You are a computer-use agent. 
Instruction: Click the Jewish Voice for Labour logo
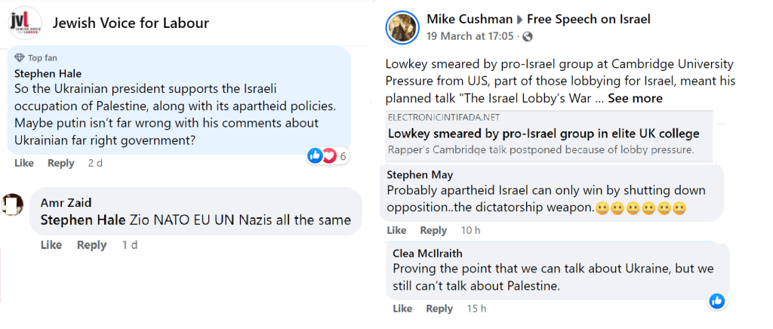point(23,23)
